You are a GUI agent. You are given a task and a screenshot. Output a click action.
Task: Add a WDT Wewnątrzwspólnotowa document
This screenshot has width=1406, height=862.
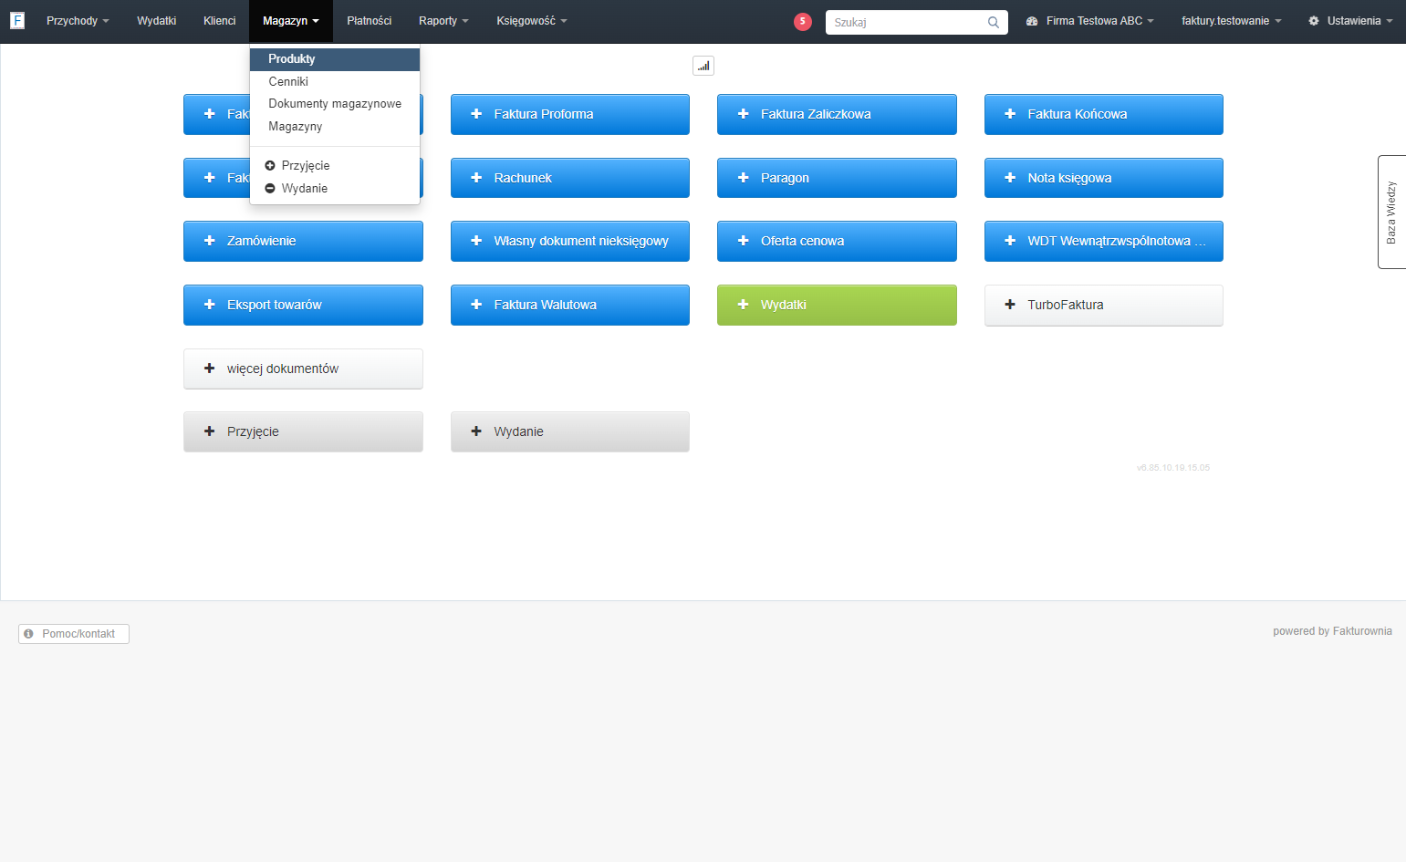[x=1104, y=241]
